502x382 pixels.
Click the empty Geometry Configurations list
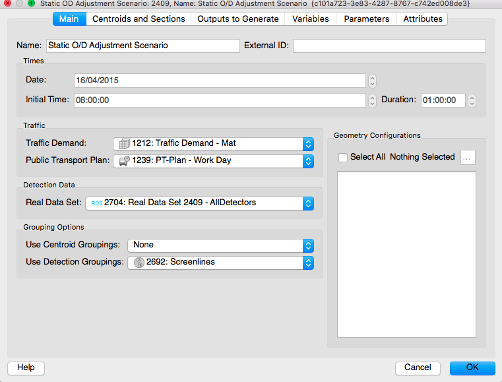(406, 255)
